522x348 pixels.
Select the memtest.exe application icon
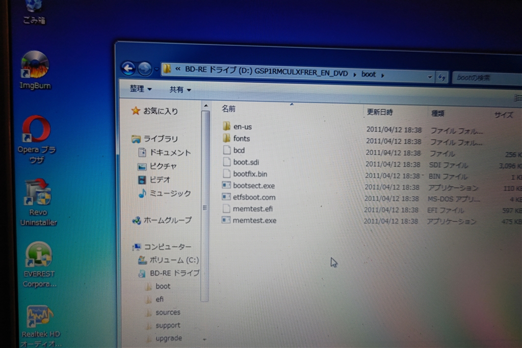pos(226,220)
